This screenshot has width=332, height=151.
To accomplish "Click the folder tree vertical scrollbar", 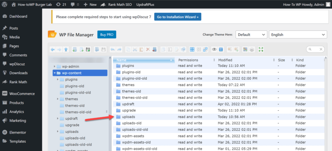I will click(110, 103).
